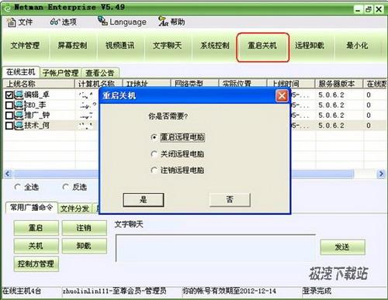Click the Netman app icon in title bar
The width and height of the screenshot is (388, 300).
coord(8,9)
